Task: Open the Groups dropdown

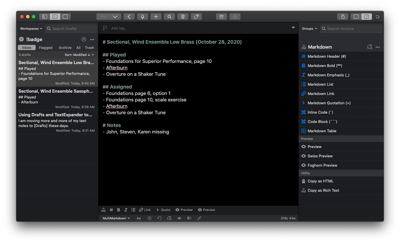Action: pos(309,29)
